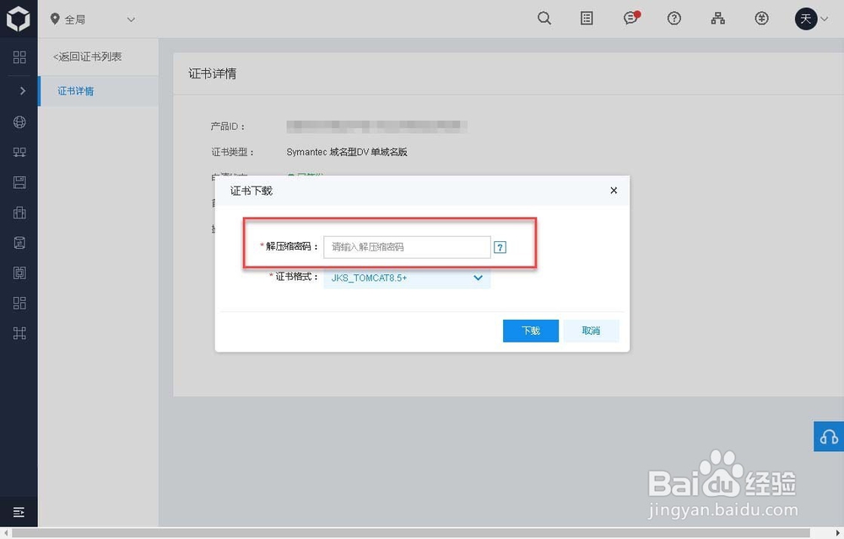Click the scrollbar right arrow

click(x=837, y=533)
